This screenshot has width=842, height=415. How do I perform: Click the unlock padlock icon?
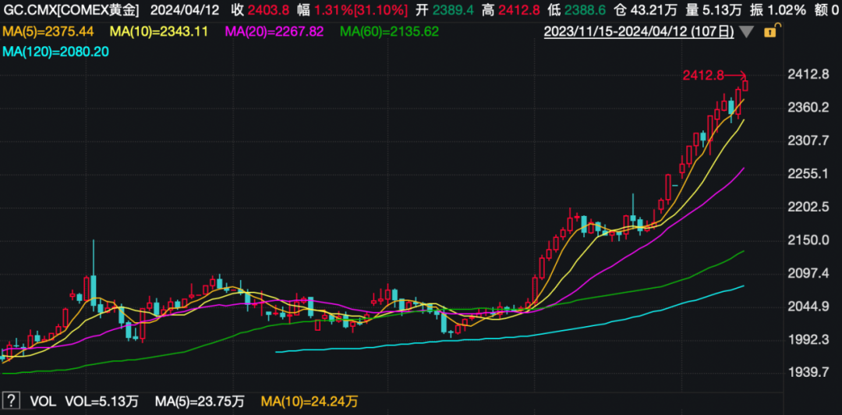pos(770,32)
